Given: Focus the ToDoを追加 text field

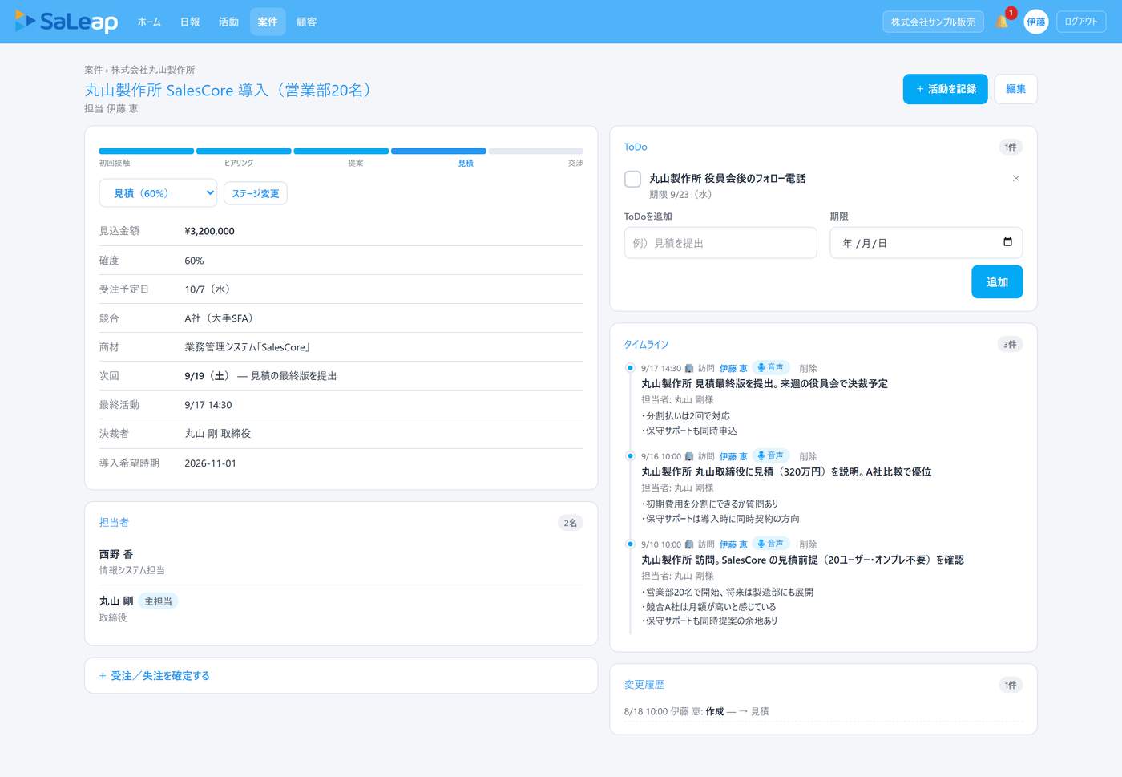Looking at the screenshot, I should coord(720,243).
